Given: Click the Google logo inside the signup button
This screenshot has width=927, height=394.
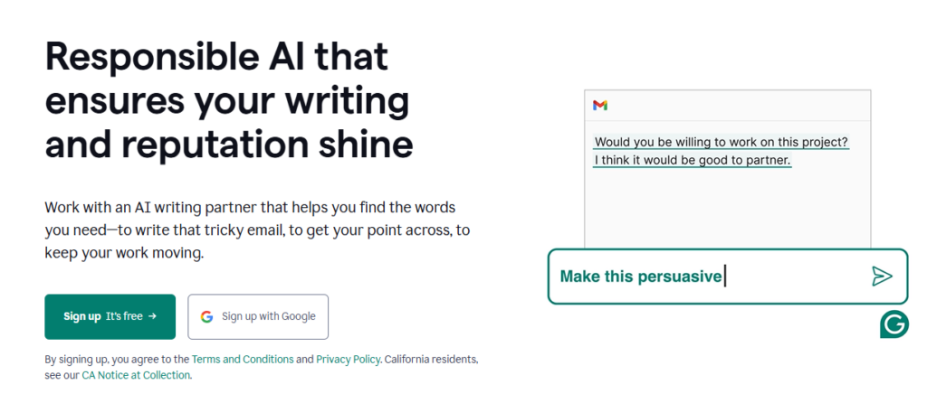Looking at the screenshot, I should click(206, 316).
